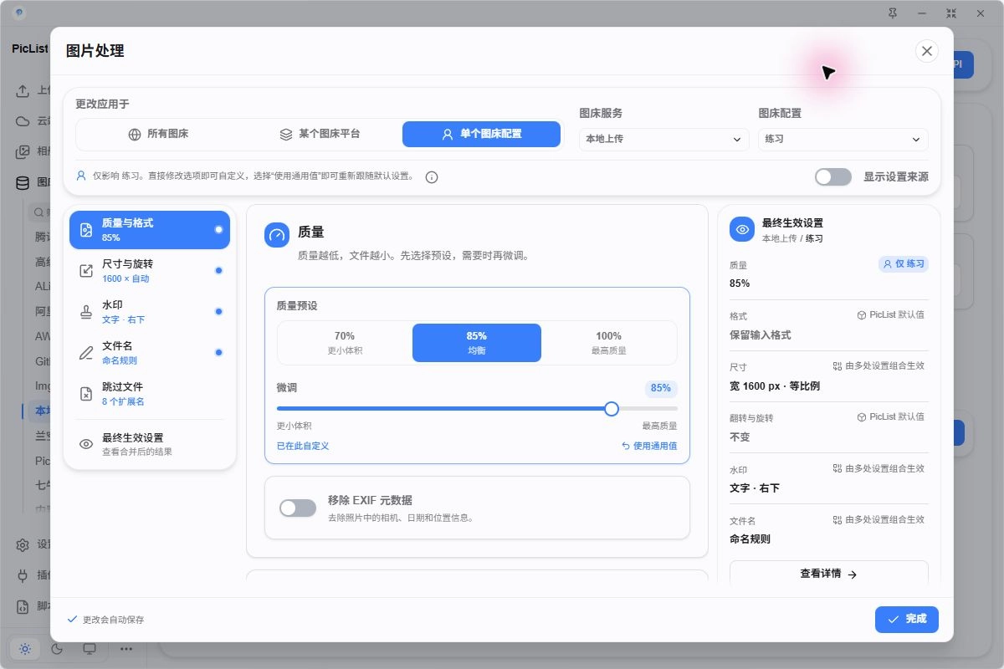The width and height of the screenshot is (1004, 669).
Task: Click the 使用通用值 reset link
Action: pos(649,446)
